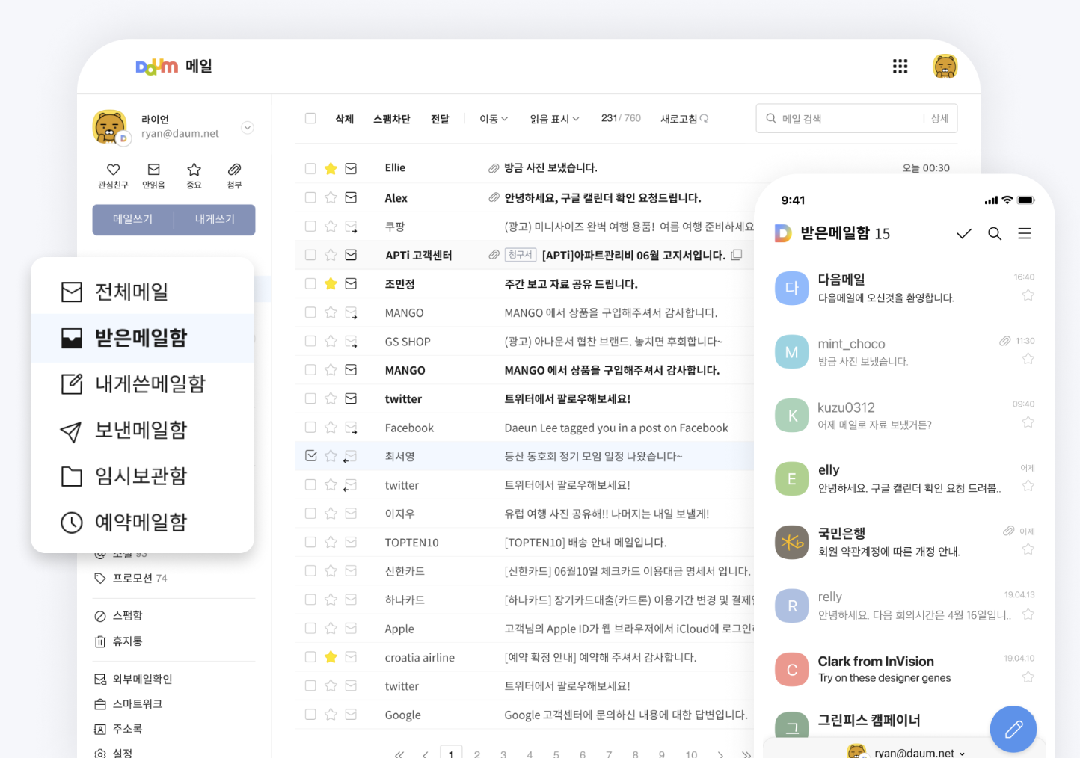Image resolution: width=1080 pixels, height=758 pixels.
Task: Filter by 중요 star icon
Action: coord(194,170)
